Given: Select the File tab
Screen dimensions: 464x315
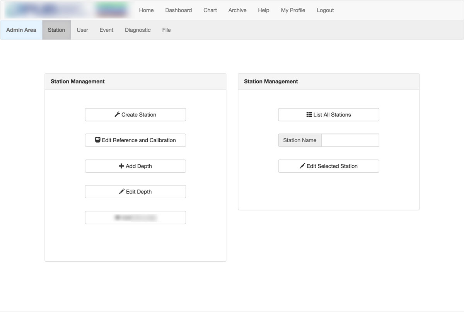Looking at the screenshot, I should 166,29.
